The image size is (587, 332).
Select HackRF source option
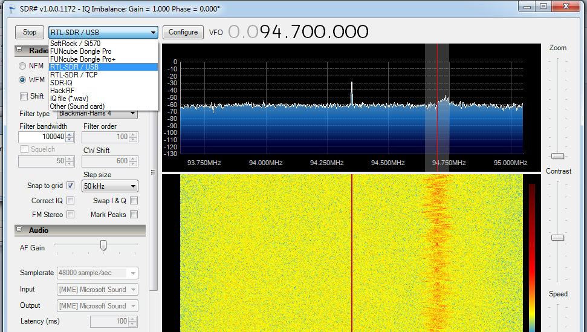pos(103,91)
